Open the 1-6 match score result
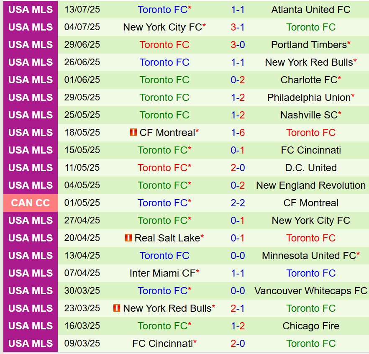Viewport: 369px width, 354px height. click(238, 133)
